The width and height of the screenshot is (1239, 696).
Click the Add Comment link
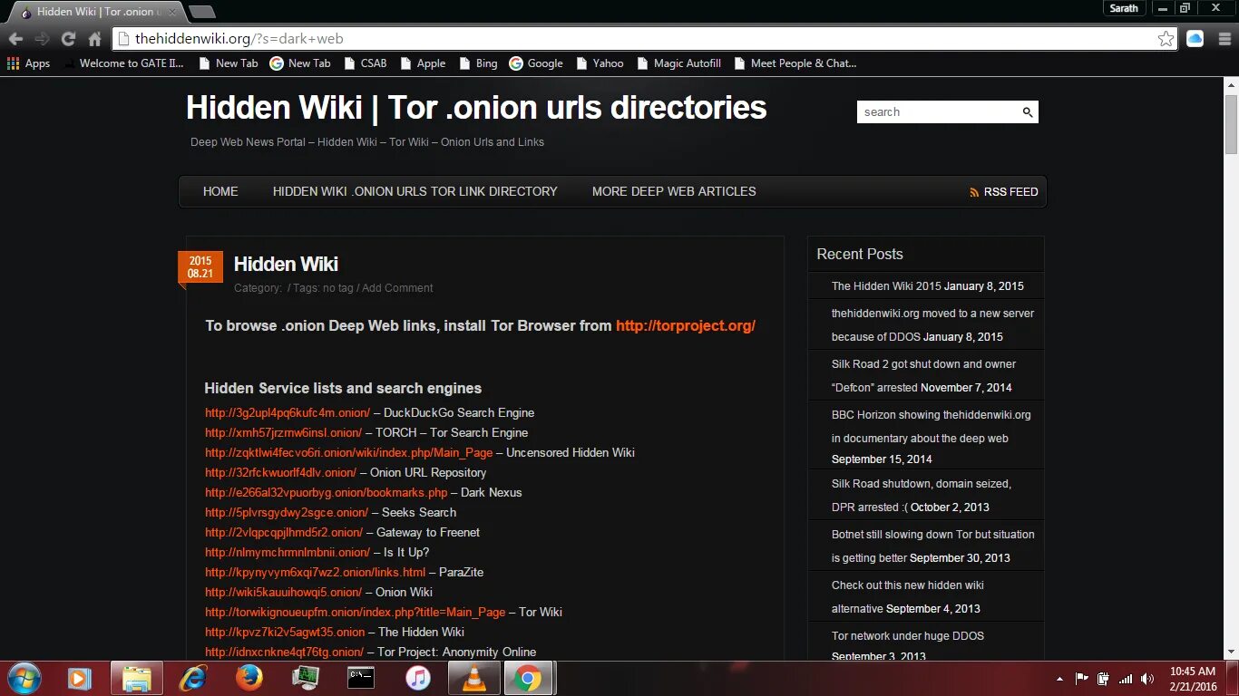tap(397, 288)
